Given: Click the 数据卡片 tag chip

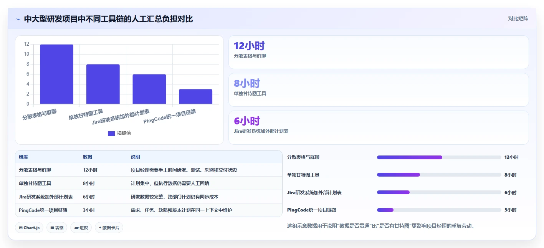Looking at the screenshot, I should (109, 228).
